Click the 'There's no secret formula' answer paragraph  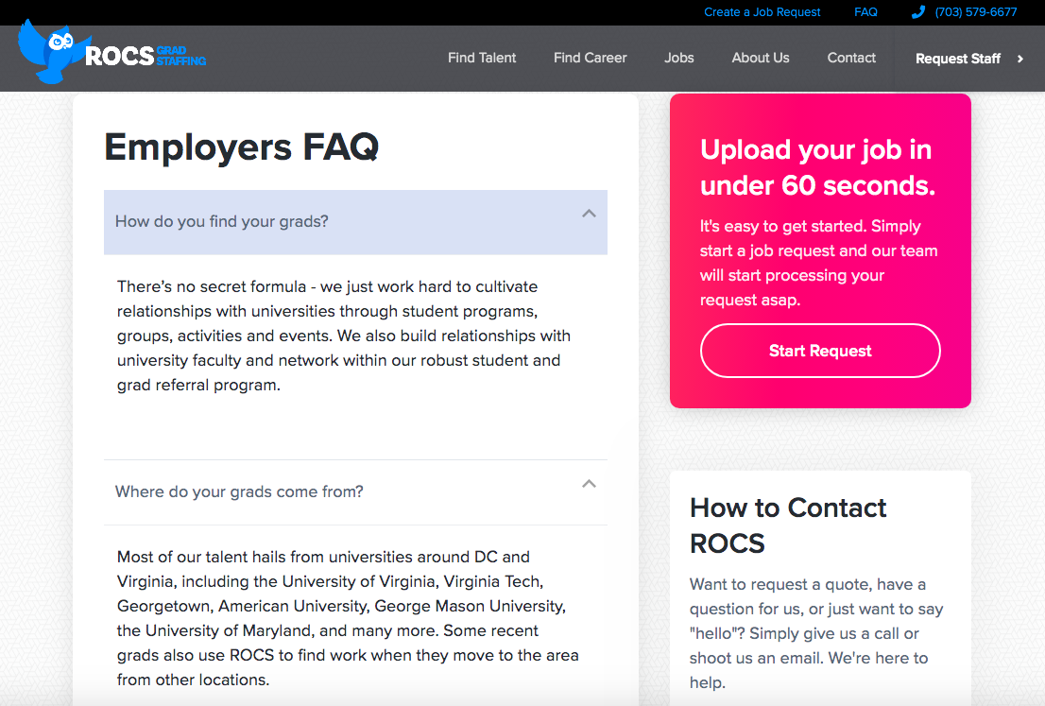click(x=344, y=336)
